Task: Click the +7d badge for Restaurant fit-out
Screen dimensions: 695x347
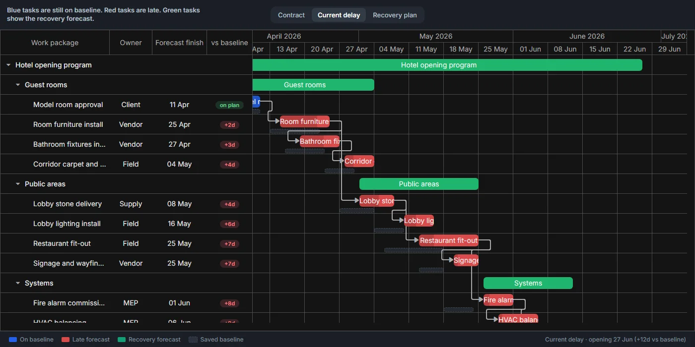Action: pos(229,244)
